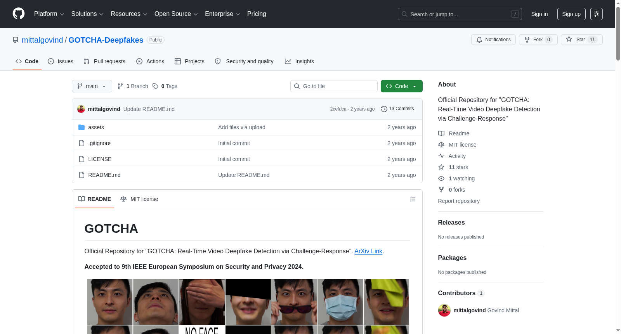The height and width of the screenshot is (334, 621).
Task: Click the tag icon next to Tags
Action: 155,86
